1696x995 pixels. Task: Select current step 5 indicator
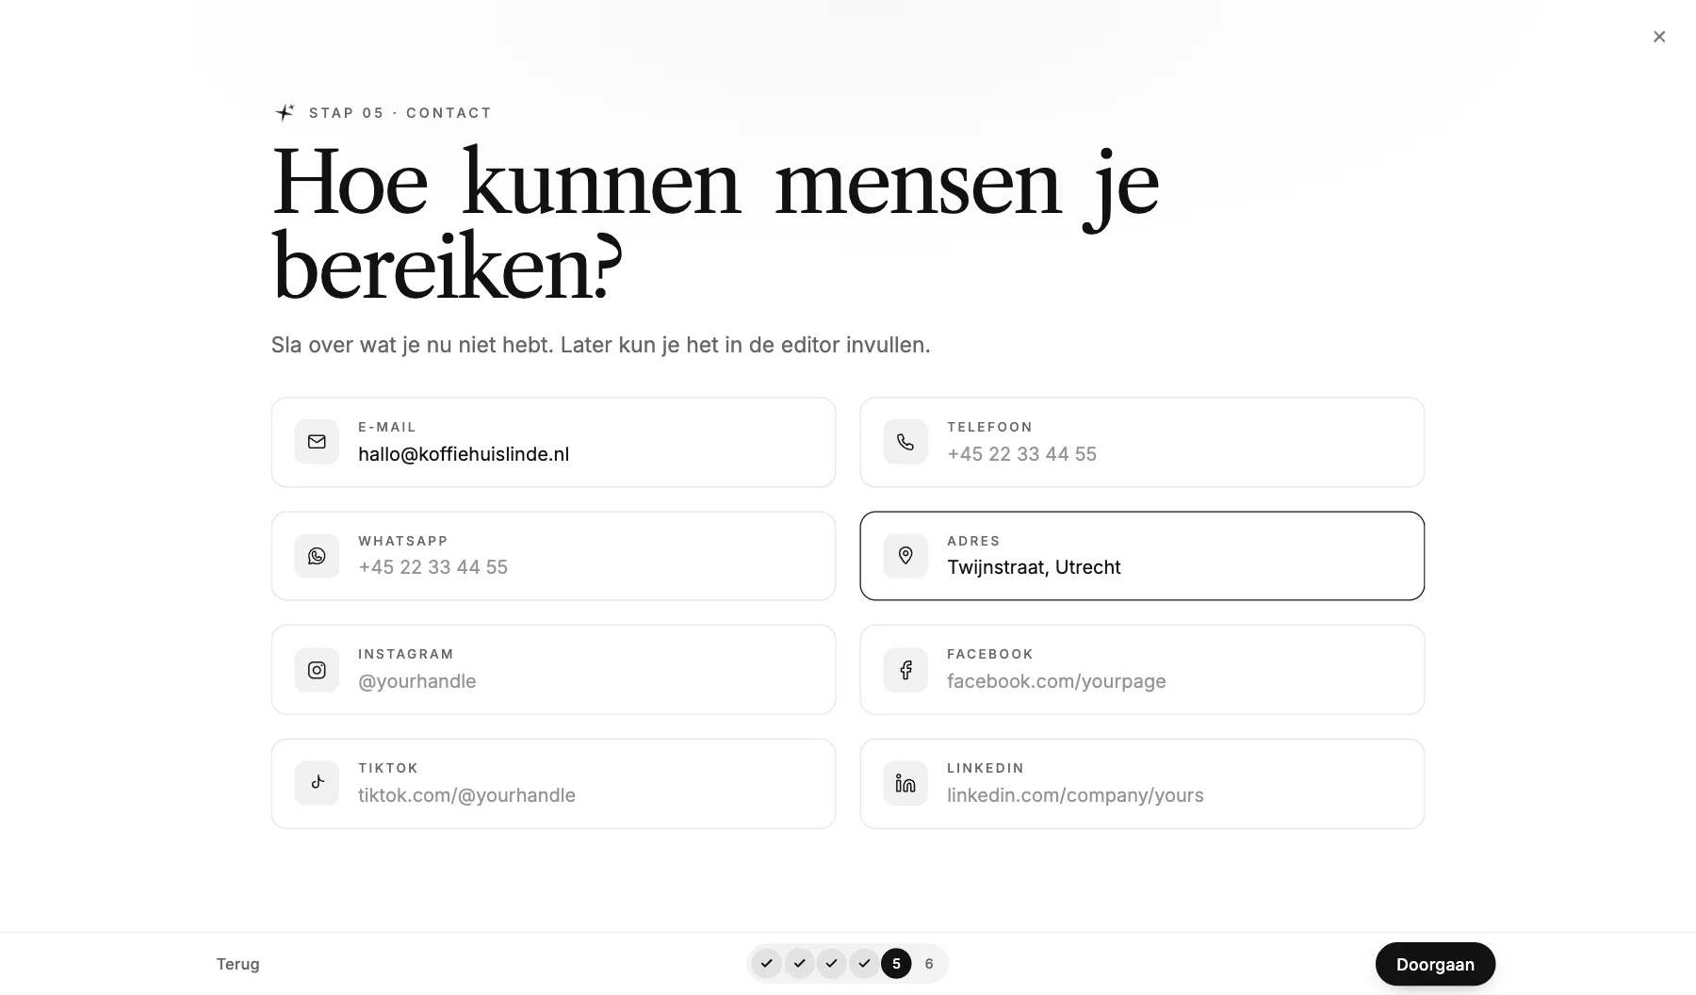tap(896, 963)
